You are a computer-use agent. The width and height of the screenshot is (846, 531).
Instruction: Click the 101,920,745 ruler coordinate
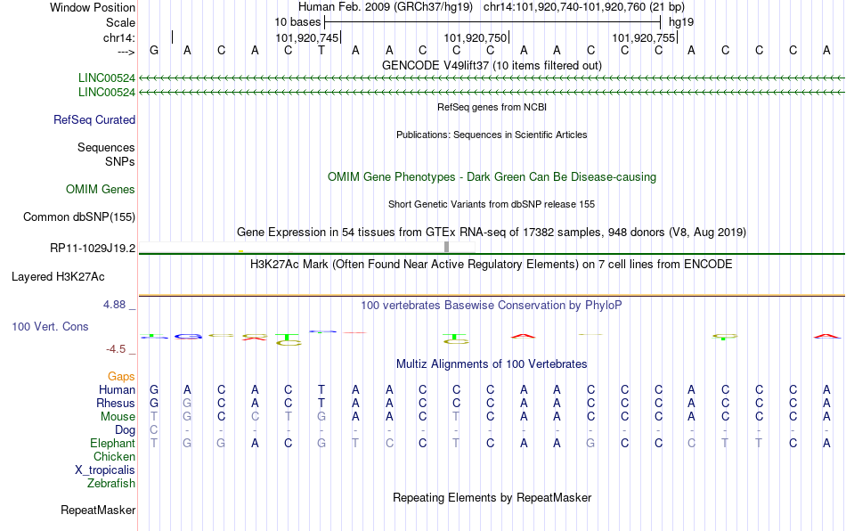point(307,37)
